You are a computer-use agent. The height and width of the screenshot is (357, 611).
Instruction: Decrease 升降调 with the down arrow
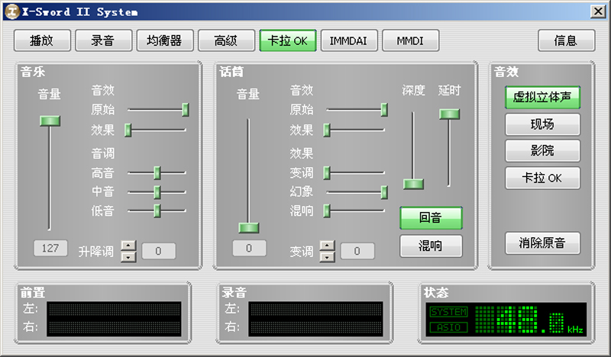pos(129,256)
